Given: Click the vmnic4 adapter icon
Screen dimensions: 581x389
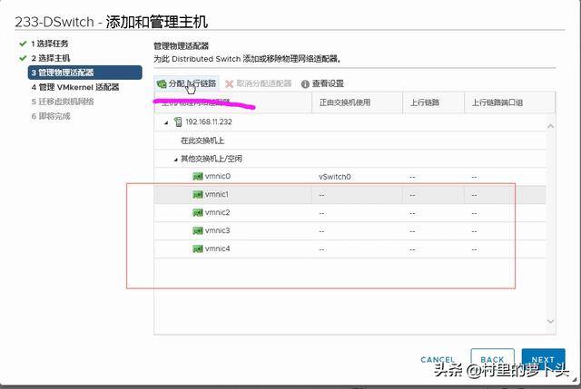Looking at the screenshot, I should [x=197, y=248].
